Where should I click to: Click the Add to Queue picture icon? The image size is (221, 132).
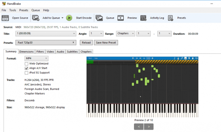click(36, 18)
